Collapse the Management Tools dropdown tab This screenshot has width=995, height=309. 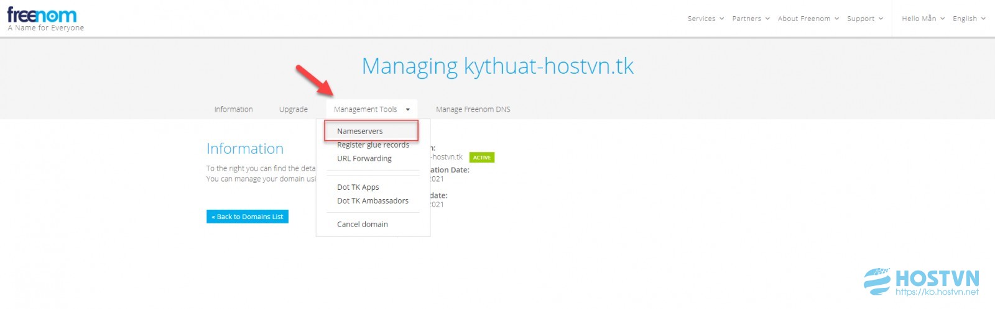[371, 109]
